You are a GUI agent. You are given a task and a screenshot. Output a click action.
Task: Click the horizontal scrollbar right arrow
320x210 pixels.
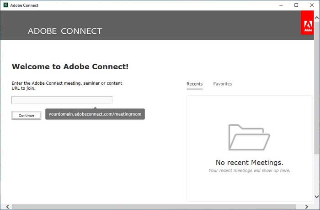pyautogui.click(x=307, y=207)
